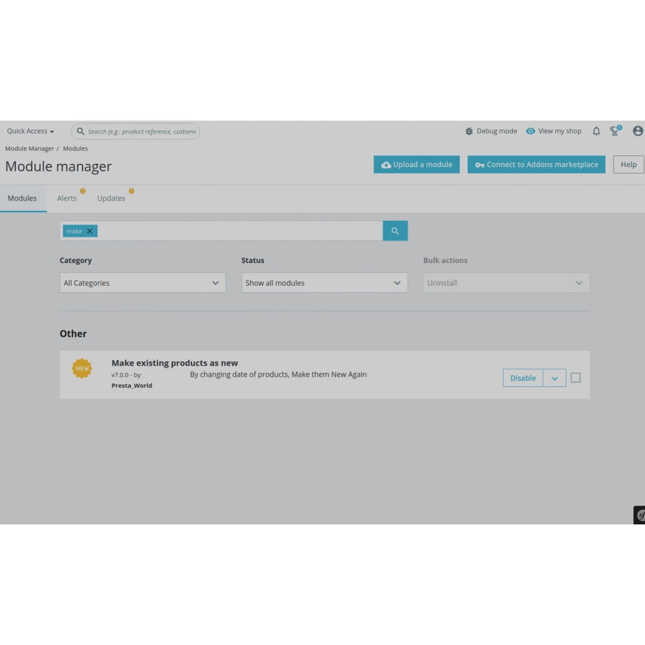The height and width of the screenshot is (645, 645).
Task: Click the blue module search button
Action: click(x=395, y=231)
